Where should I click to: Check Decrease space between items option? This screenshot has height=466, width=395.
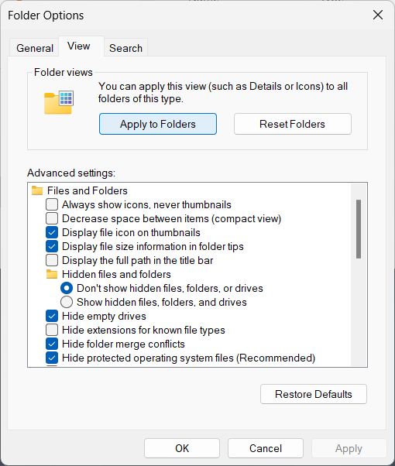pyautogui.click(x=52, y=218)
